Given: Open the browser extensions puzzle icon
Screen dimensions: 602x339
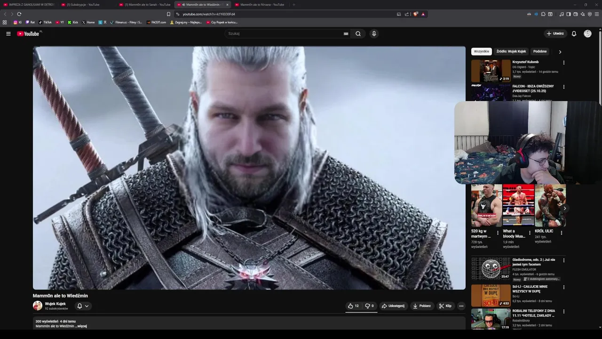Looking at the screenshot, I should click(543, 14).
